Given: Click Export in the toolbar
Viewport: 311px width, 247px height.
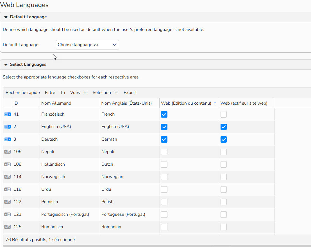Looking at the screenshot, I should (130, 93).
